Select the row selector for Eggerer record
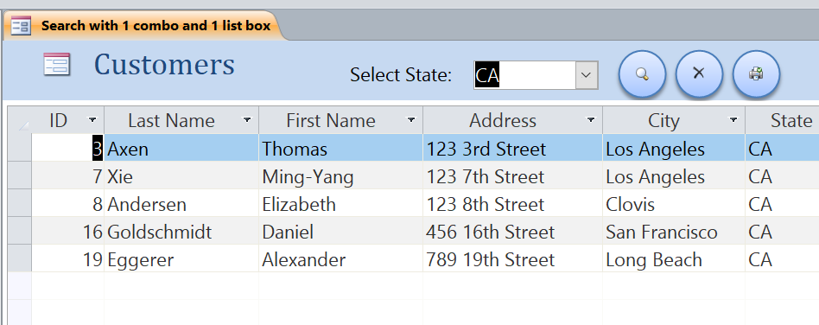 19,259
